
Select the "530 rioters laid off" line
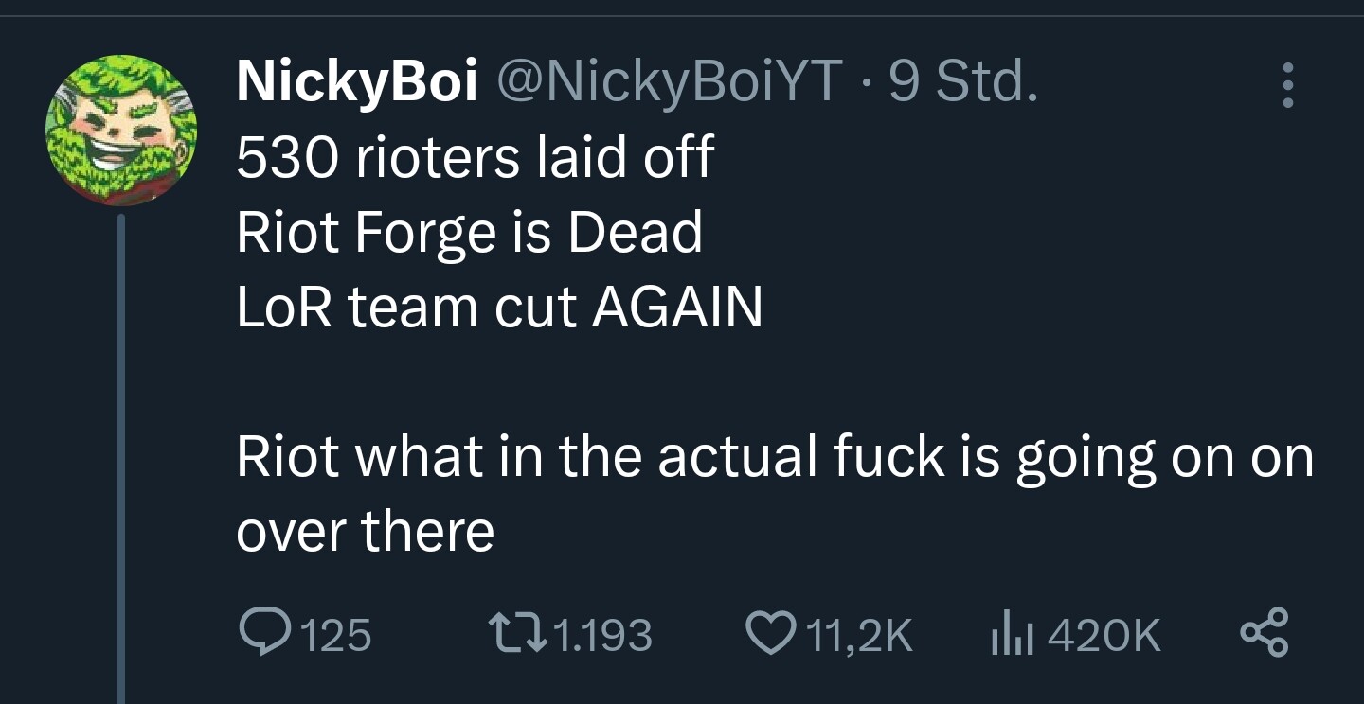tap(474, 158)
